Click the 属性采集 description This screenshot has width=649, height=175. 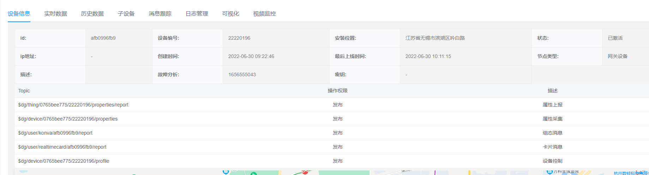tap(553, 119)
